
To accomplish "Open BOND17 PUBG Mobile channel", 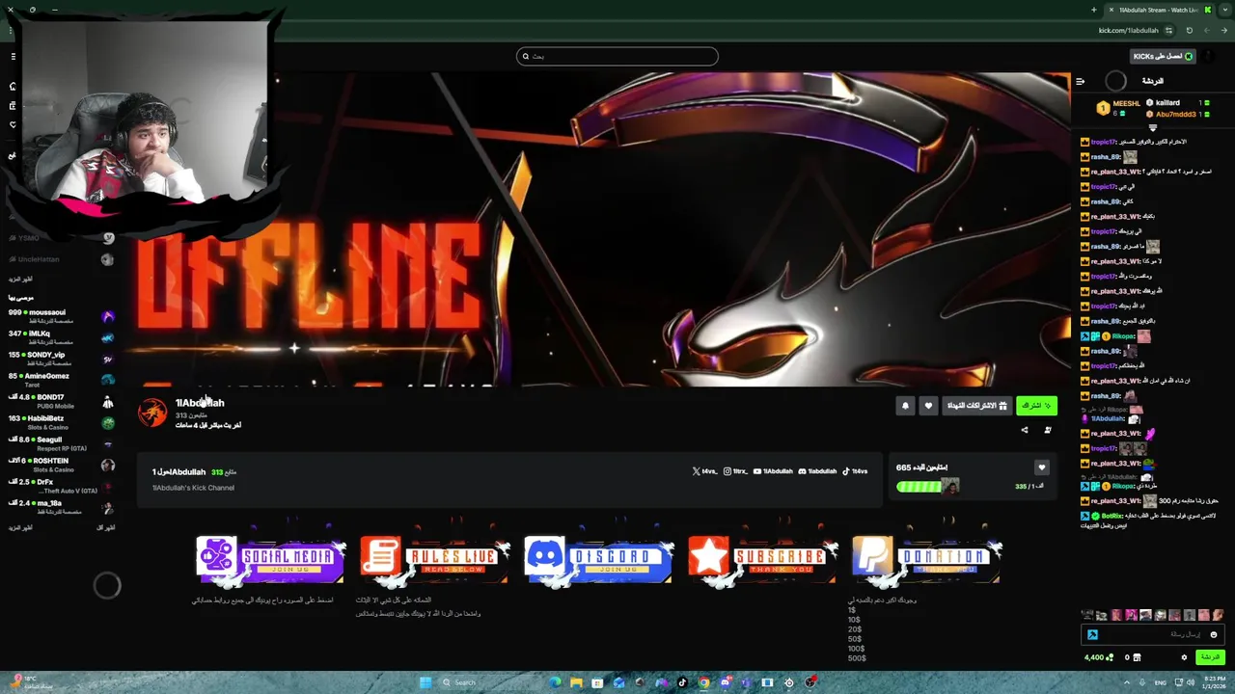I will click(x=60, y=401).
